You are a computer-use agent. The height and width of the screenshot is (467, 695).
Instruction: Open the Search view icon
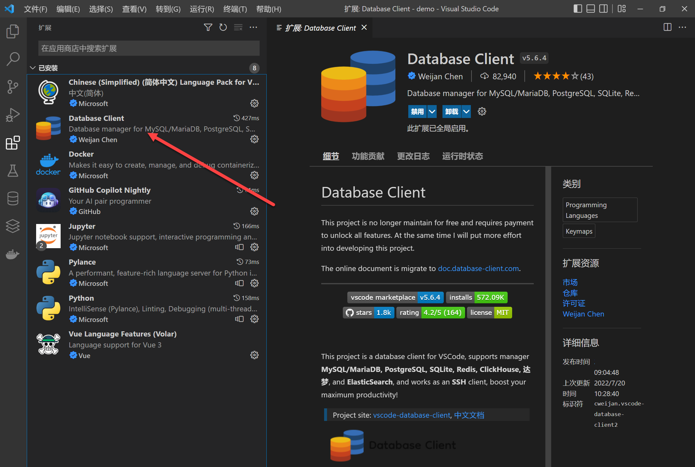(x=13, y=59)
